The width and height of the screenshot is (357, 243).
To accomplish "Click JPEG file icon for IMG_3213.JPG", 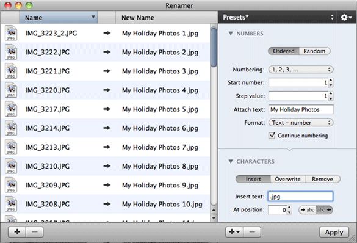I will pos(11,147).
